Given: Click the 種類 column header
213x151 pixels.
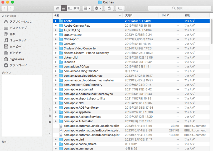Looking at the screenshot, I should [x=195, y=15].
